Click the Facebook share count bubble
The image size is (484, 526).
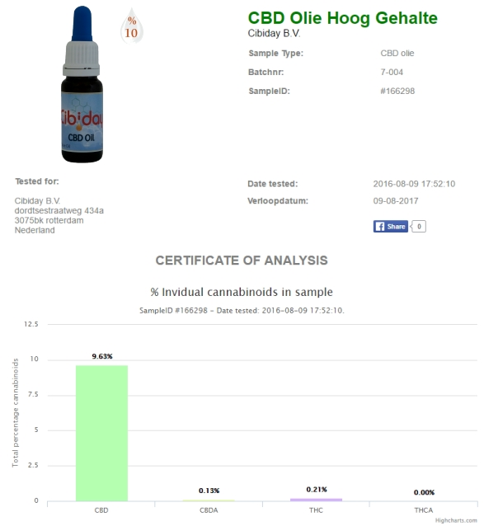tap(419, 227)
